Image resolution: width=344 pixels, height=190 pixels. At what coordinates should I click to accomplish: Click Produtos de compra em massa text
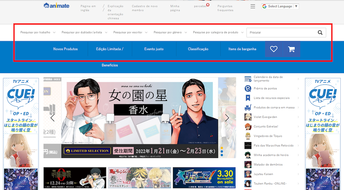tap(274, 107)
